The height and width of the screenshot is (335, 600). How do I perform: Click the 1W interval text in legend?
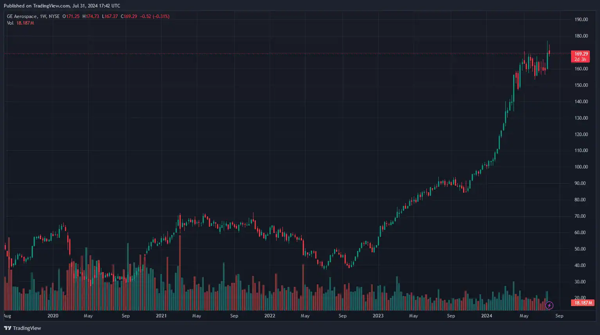coord(43,16)
